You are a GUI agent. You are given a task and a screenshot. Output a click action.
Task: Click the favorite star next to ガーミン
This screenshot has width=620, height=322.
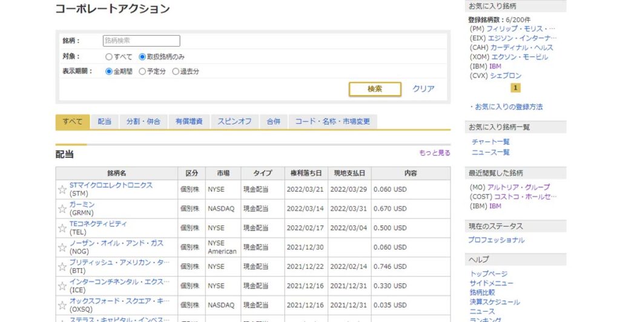point(62,209)
